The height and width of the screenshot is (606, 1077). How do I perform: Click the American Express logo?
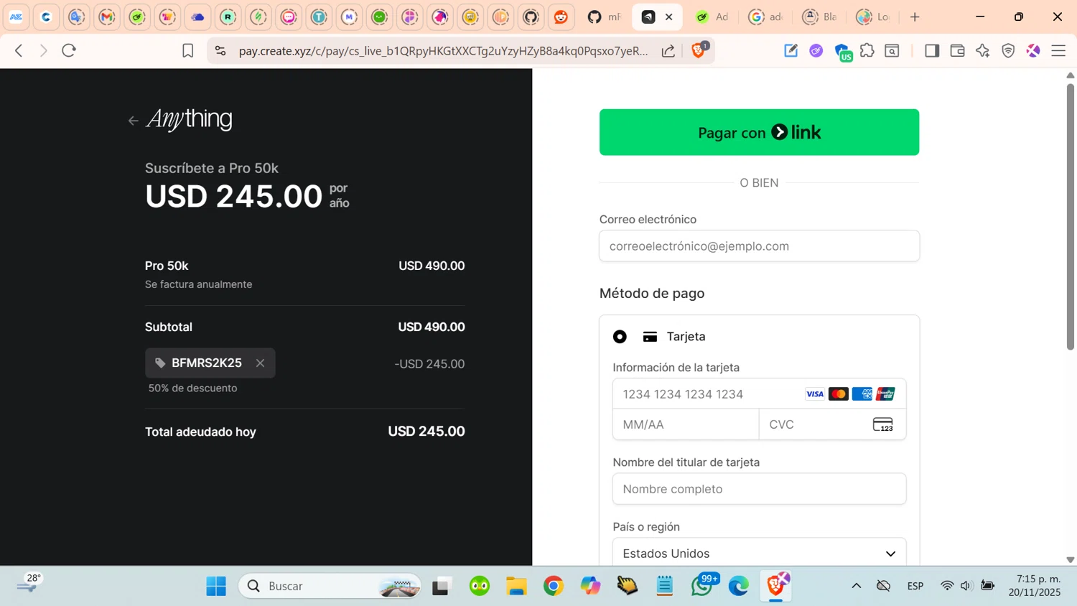pyautogui.click(x=862, y=394)
